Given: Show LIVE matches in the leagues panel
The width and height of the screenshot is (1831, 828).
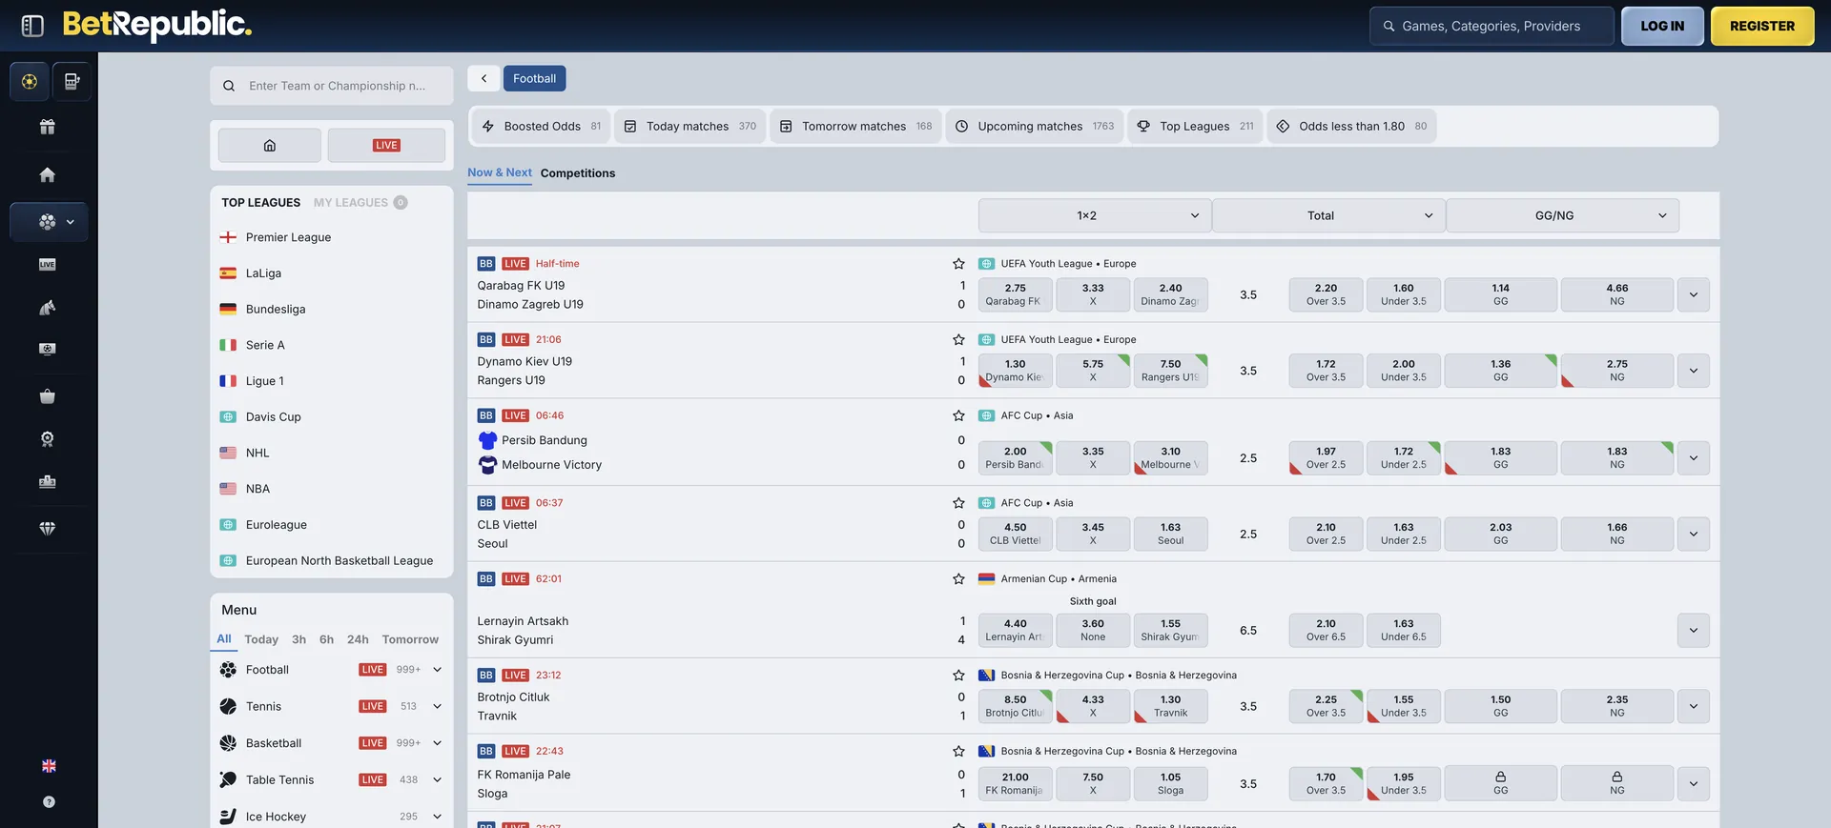Looking at the screenshot, I should 386,146.
